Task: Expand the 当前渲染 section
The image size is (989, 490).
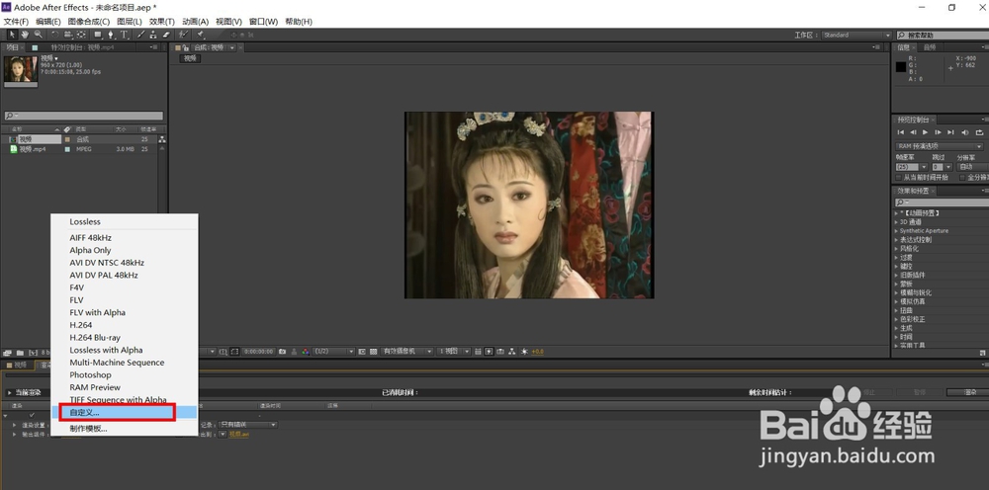Action: point(9,392)
